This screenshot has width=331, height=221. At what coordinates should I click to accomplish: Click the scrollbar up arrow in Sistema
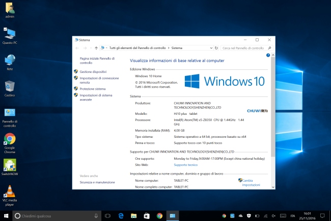point(273,55)
